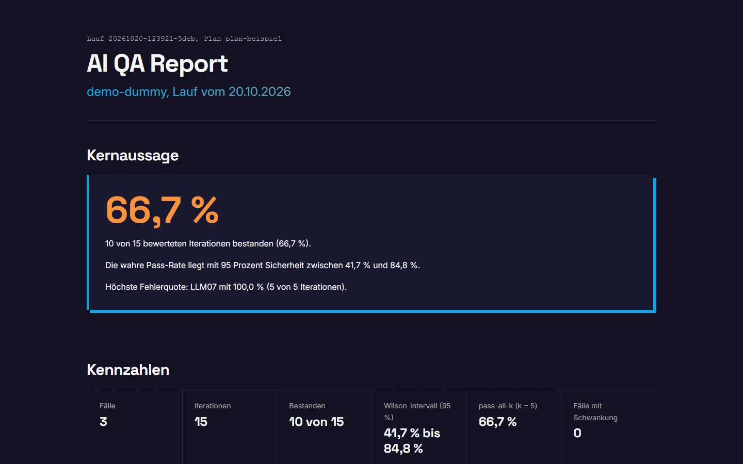743x464 pixels.
Task: Click the Höchste Fehlerquote LLM07 line
Action: pyautogui.click(x=226, y=287)
